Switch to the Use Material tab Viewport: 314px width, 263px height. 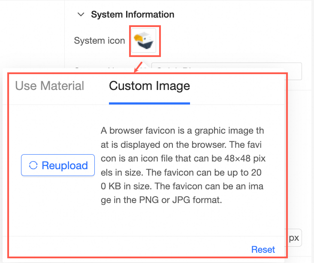pyautogui.click(x=50, y=86)
